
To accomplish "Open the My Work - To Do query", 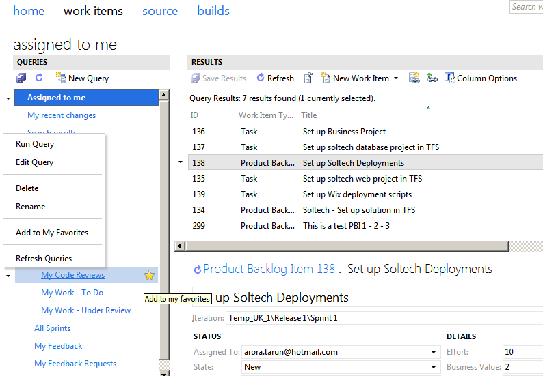I will [72, 293].
